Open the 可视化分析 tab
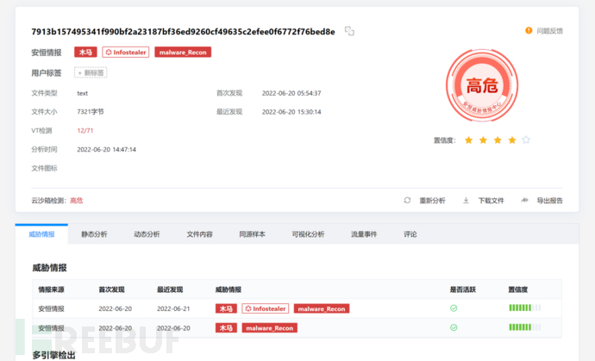Screen dimensions: 595x361 point(308,233)
